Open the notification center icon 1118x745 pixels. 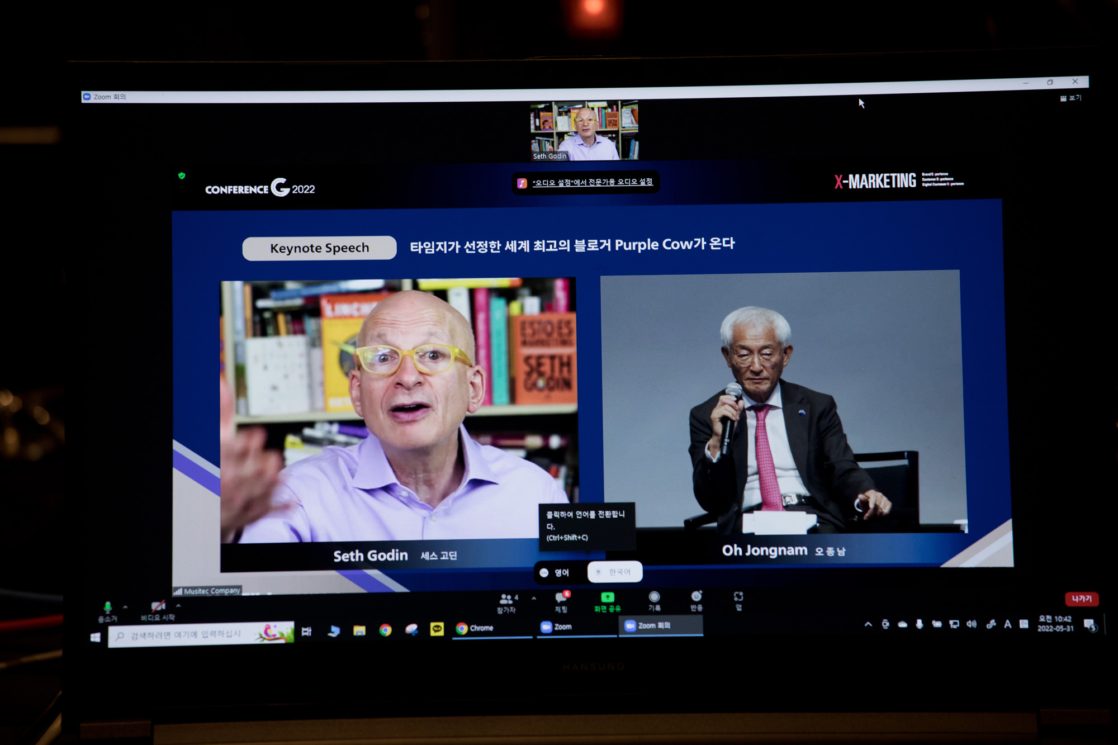pos(1089,625)
